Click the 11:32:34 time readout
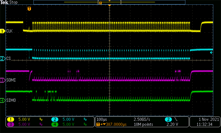Image resolution: width=221 pixels, height=133 pixels. tap(204, 124)
